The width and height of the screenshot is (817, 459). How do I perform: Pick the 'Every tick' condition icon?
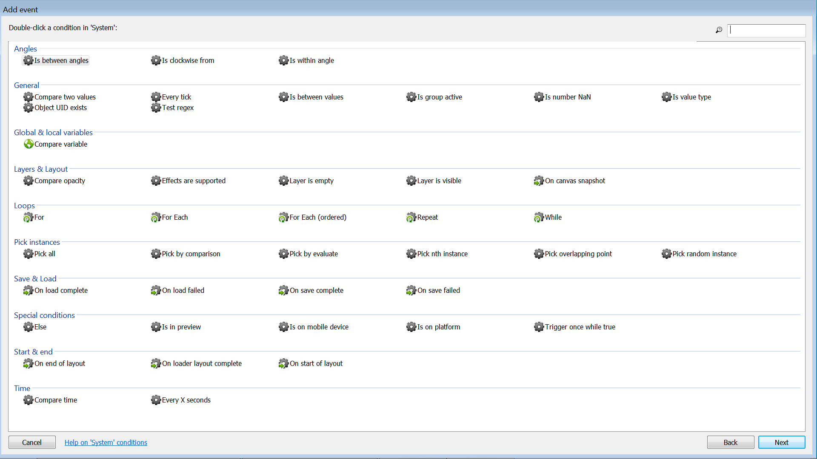[x=156, y=97]
